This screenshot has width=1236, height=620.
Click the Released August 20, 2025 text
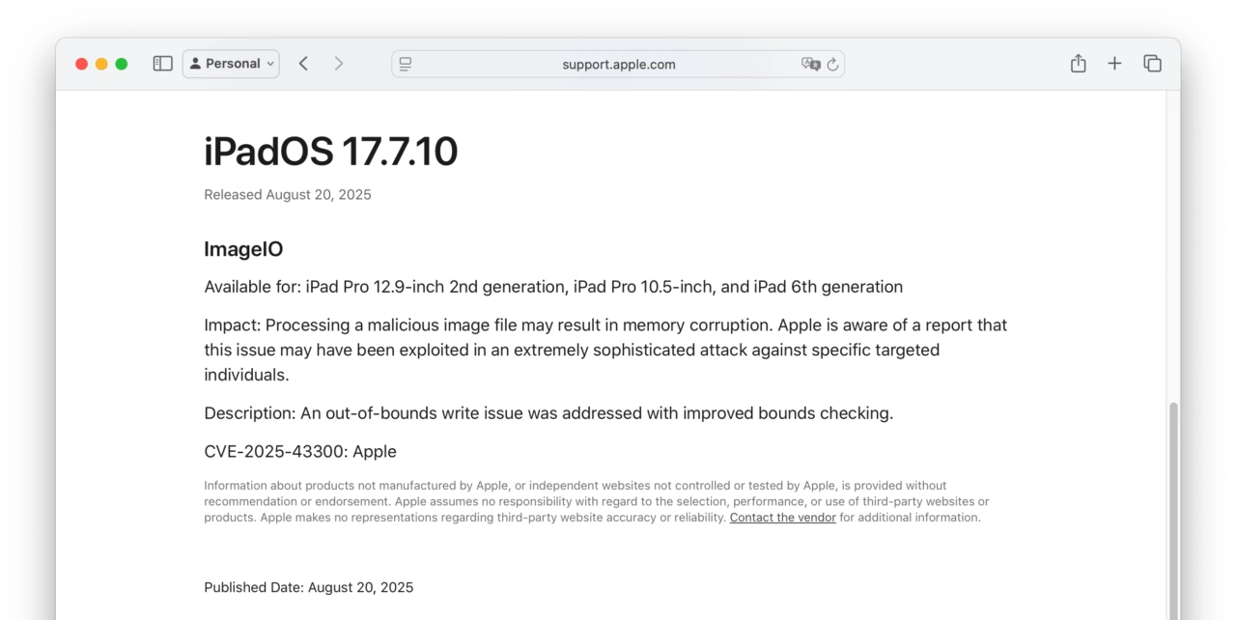pos(287,194)
